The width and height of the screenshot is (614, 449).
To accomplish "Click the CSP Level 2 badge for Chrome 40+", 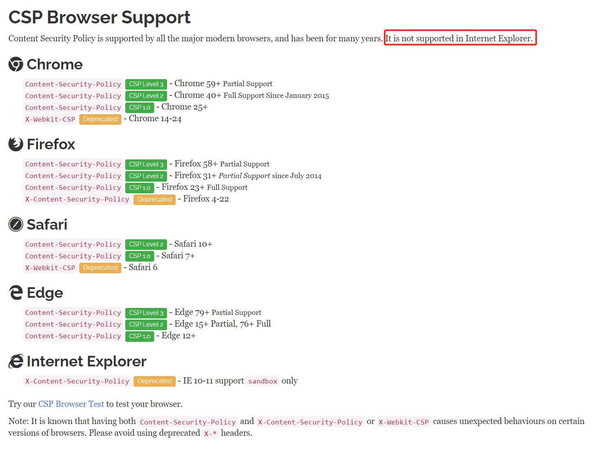I will (x=146, y=96).
